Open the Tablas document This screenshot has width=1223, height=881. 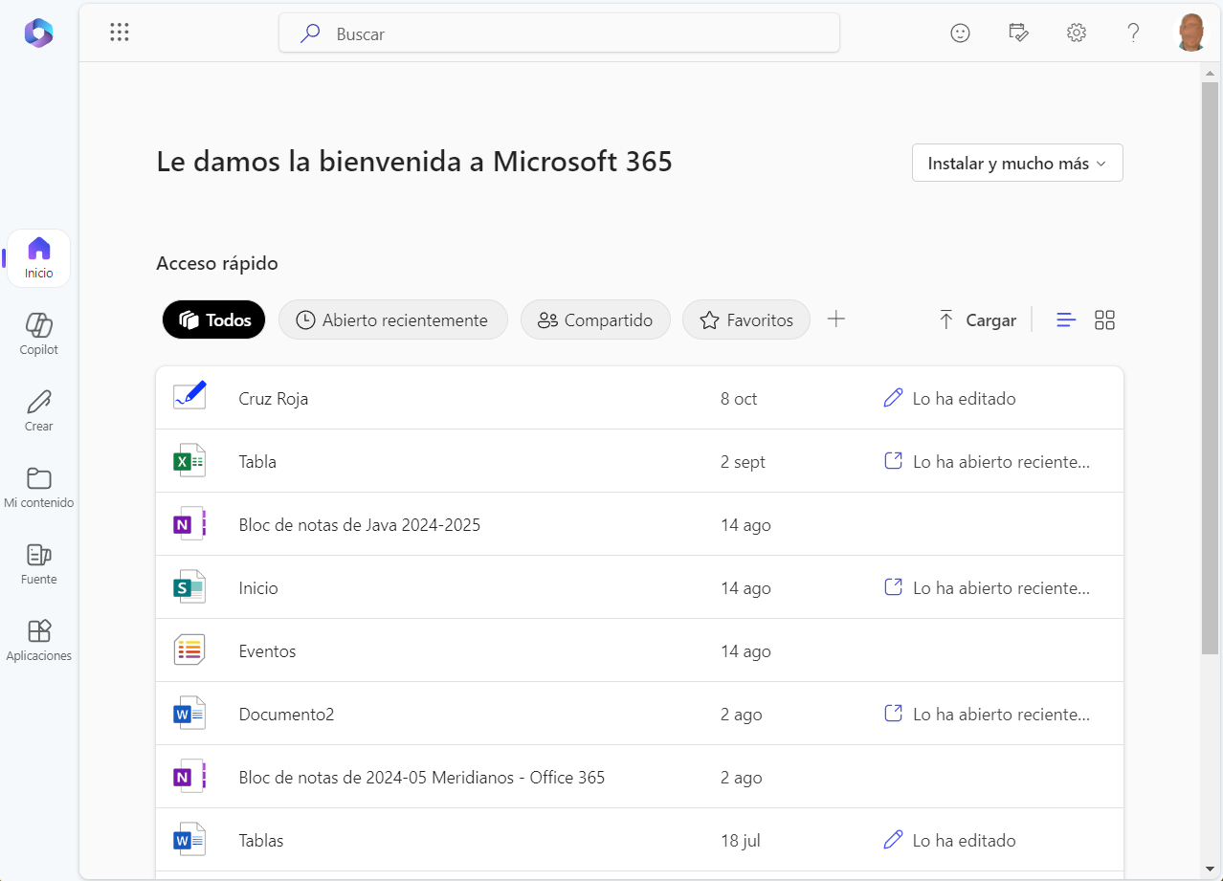261,841
